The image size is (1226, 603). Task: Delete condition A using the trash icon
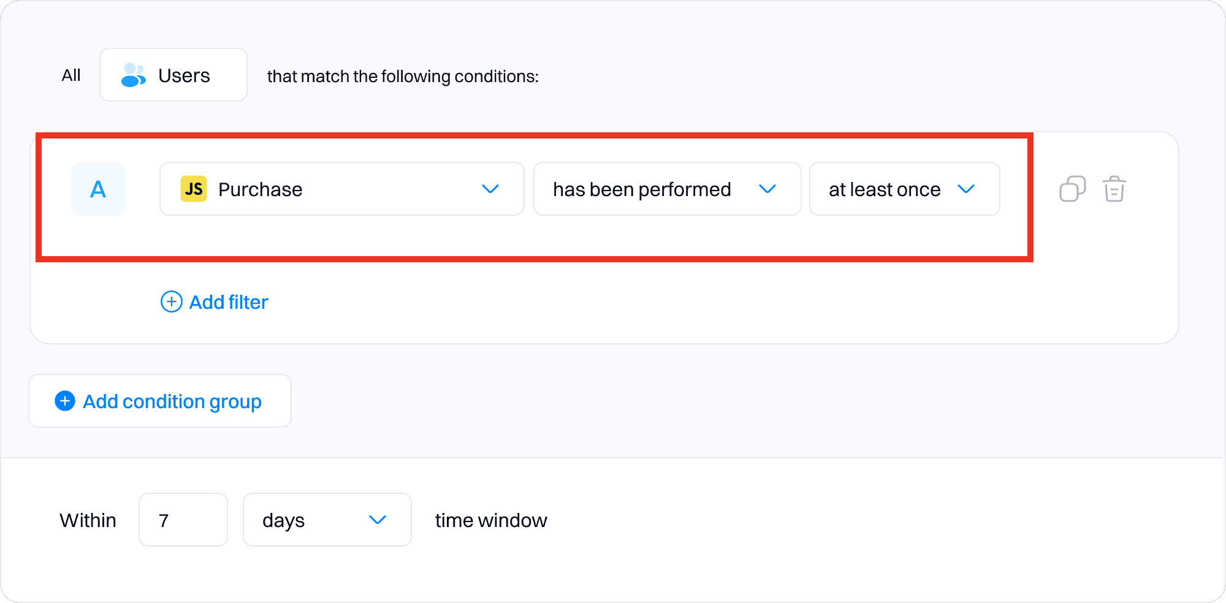point(1114,189)
